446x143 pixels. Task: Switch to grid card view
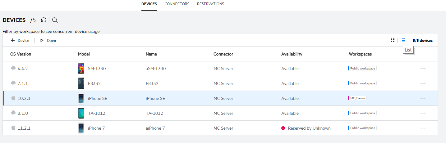[x=393, y=40]
